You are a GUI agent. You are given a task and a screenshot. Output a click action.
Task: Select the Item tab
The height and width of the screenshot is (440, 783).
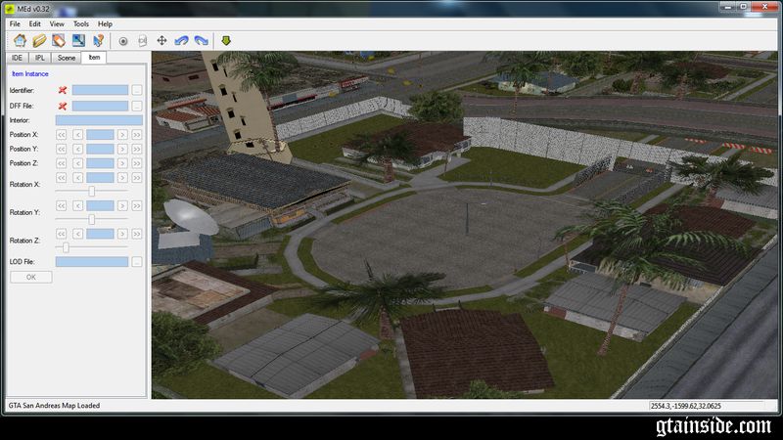tap(94, 58)
